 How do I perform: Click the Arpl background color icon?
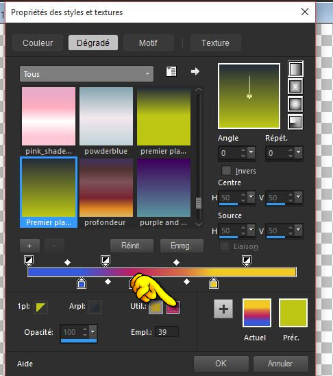[x=95, y=307]
